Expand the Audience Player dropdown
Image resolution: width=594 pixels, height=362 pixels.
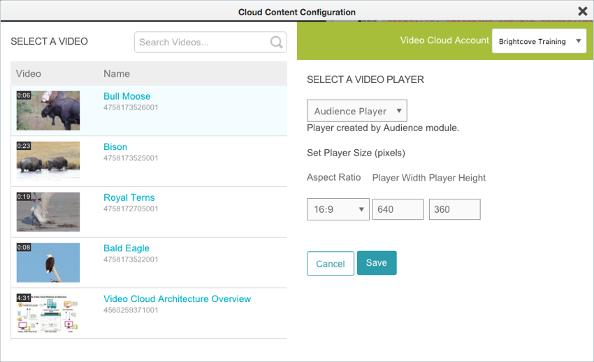point(356,111)
